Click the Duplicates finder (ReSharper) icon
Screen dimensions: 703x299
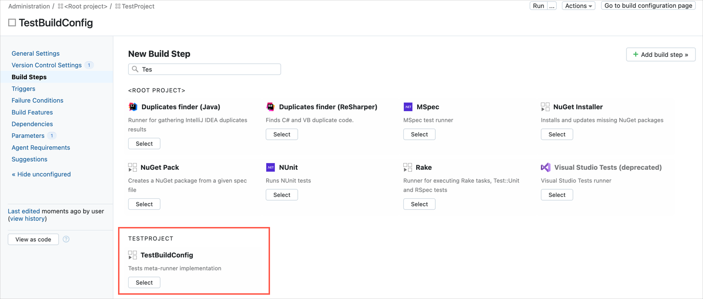point(270,106)
